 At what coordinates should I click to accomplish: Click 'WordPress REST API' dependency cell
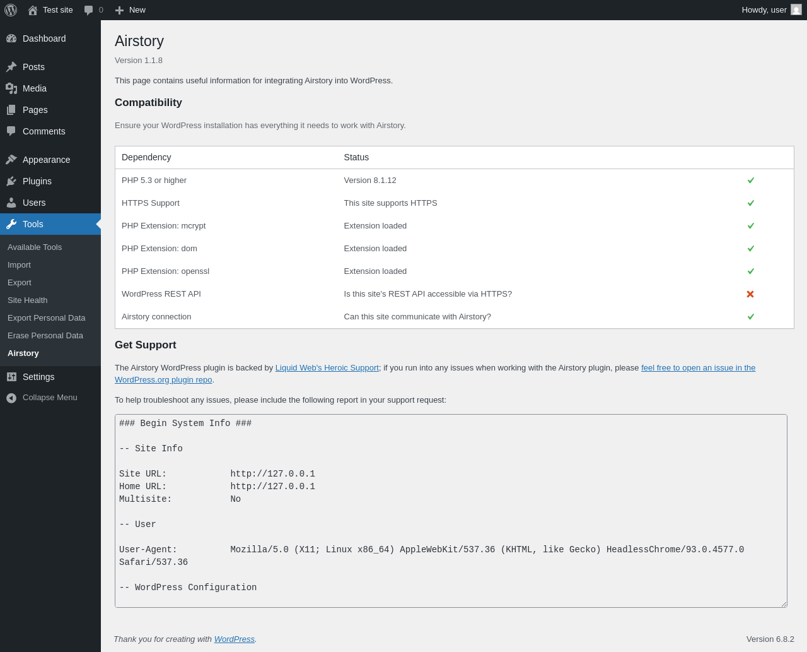[x=161, y=294]
